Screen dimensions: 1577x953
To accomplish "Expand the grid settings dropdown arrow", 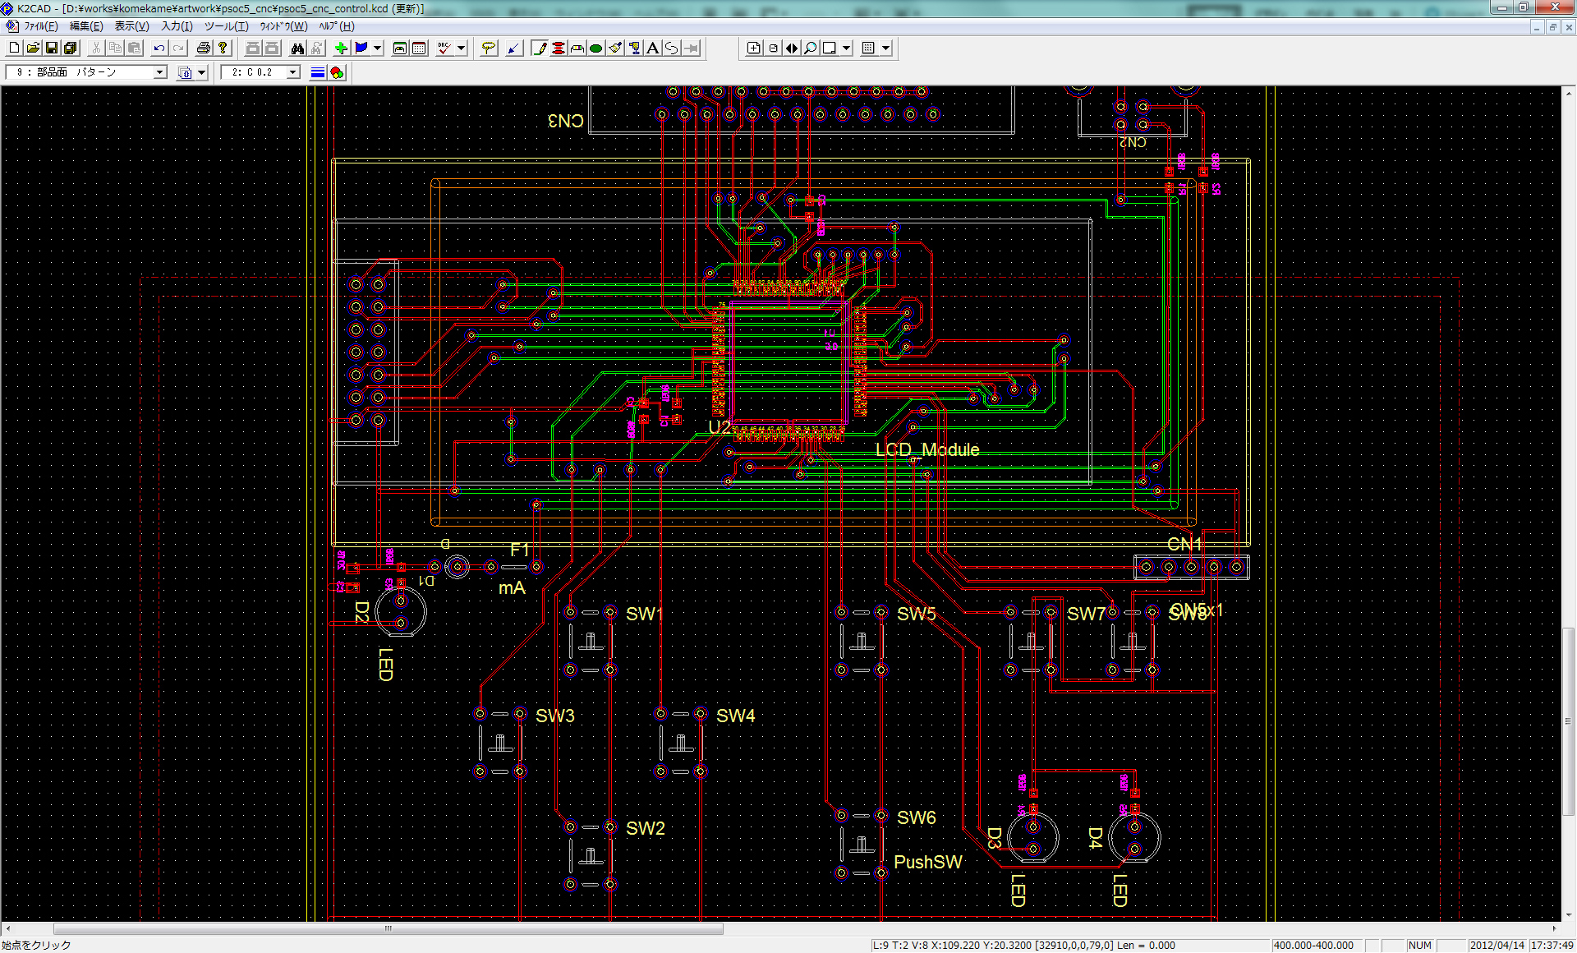I will pos(886,48).
